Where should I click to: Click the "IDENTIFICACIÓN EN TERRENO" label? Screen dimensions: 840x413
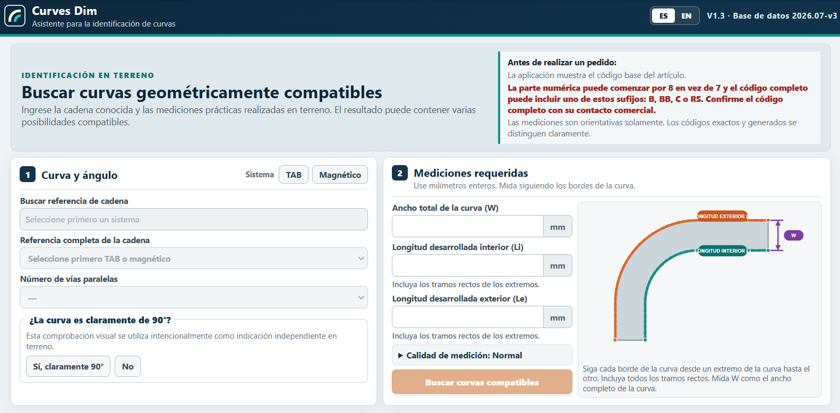(x=88, y=75)
